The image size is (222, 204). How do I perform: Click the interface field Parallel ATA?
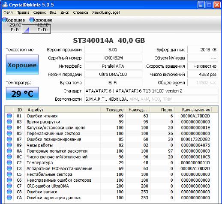(x=113, y=66)
